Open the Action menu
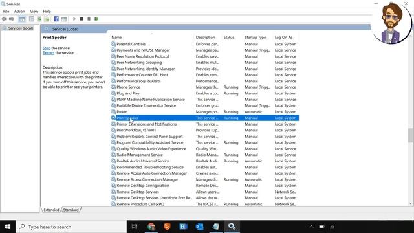The height and width of the screenshot is (233, 414). 19,12
